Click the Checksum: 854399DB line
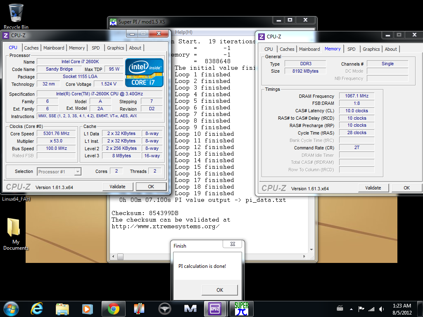The width and height of the screenshot is (423, 317). 145,213
